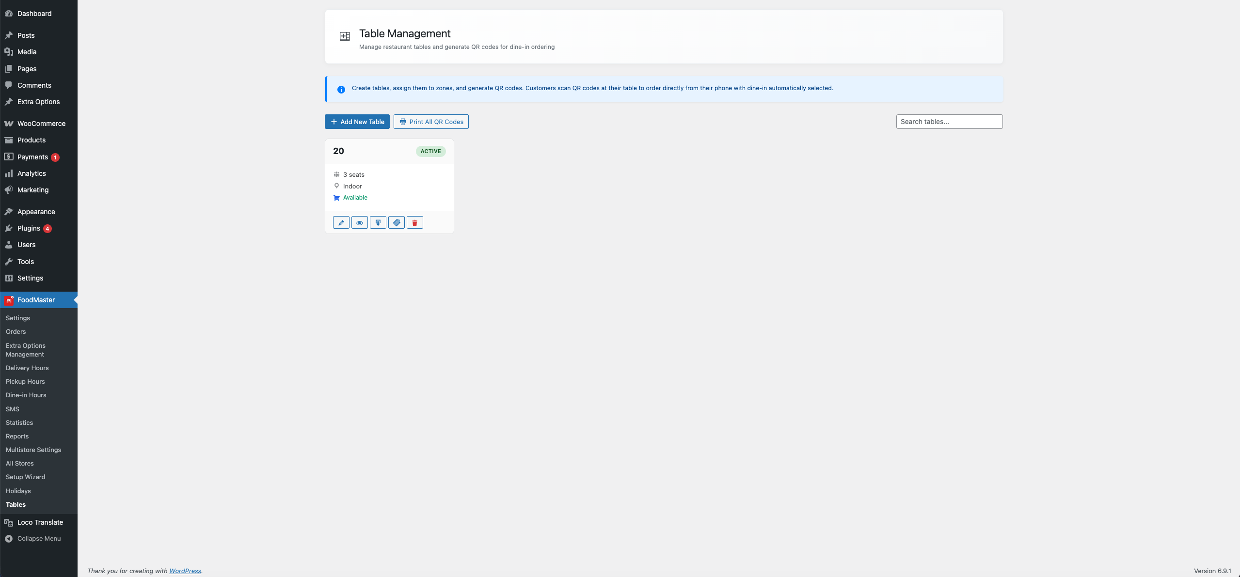Screen dimensions: 1240x577
Task: Edit table 20 with the pencil icon
Action: pos(341,222)
